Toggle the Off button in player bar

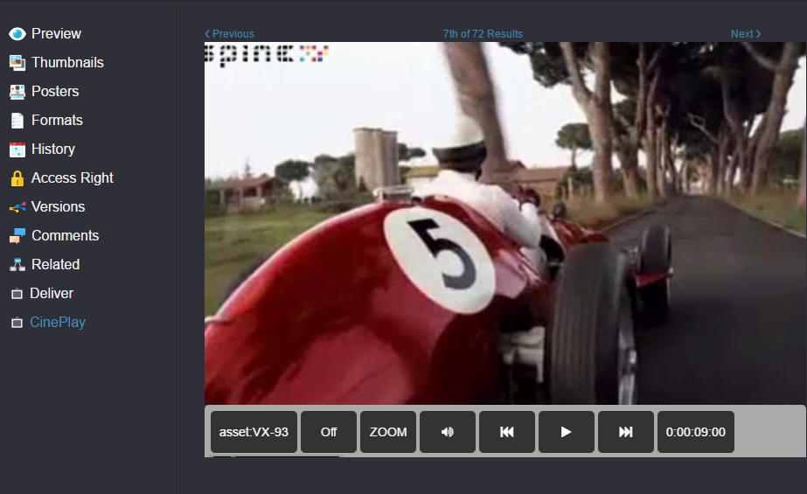coord(329,432)
